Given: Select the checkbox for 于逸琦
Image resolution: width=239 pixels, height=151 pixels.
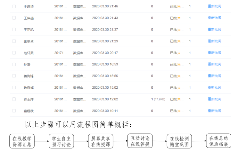Looking at the screenshot, I should tap(13, 6).
